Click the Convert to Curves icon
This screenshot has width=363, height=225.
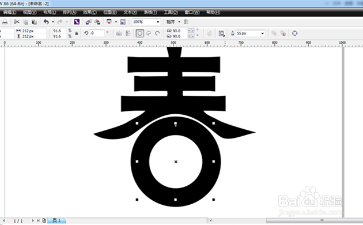tap(294, 33)
